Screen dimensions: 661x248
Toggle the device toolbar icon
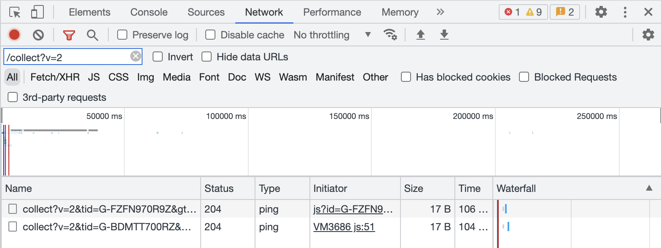(x=38, y=12)
